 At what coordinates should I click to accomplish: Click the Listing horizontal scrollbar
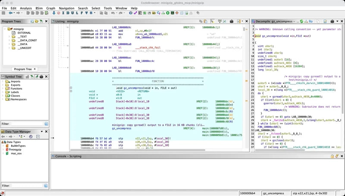[138, 150]
